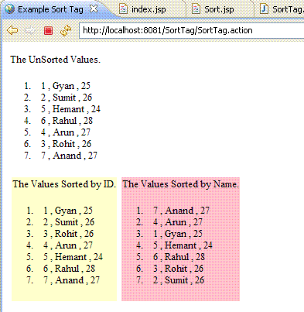Click Rahul row in Sorted by Name list
This screenshot has height=312, width=304.
point(179,257)
